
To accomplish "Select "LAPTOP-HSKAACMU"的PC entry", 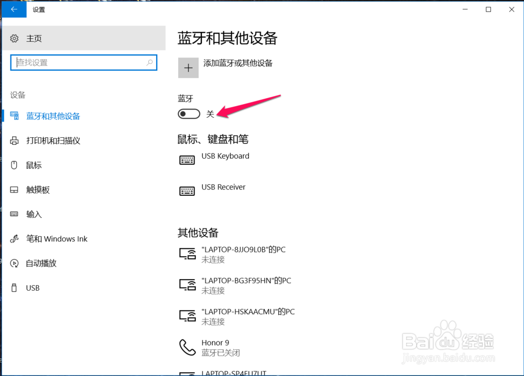I will point(237,316).
